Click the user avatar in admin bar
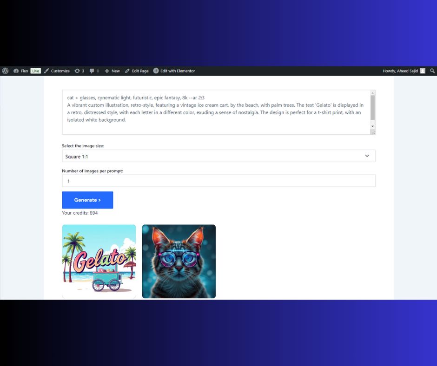The width and height of the screenshot is (437, 366). (x=423, y=71)
